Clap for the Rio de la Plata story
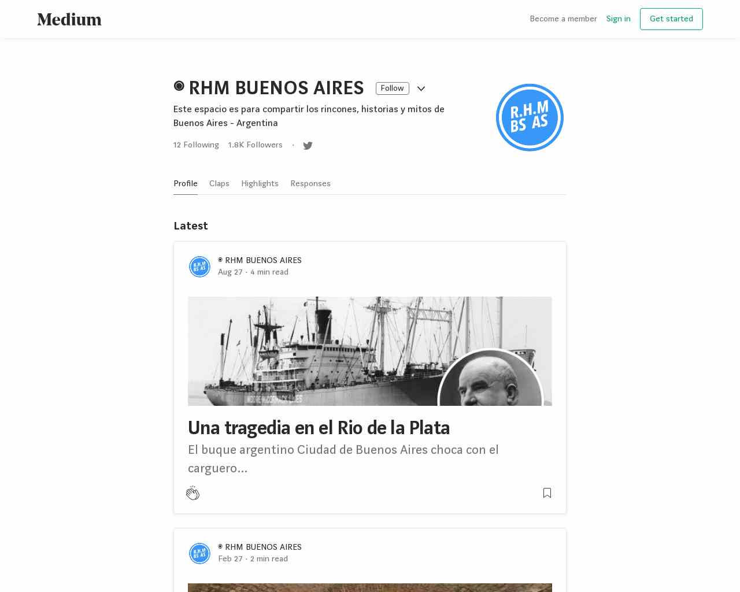The width and height of the screenshot is (740, 592). tap(193, 493)
